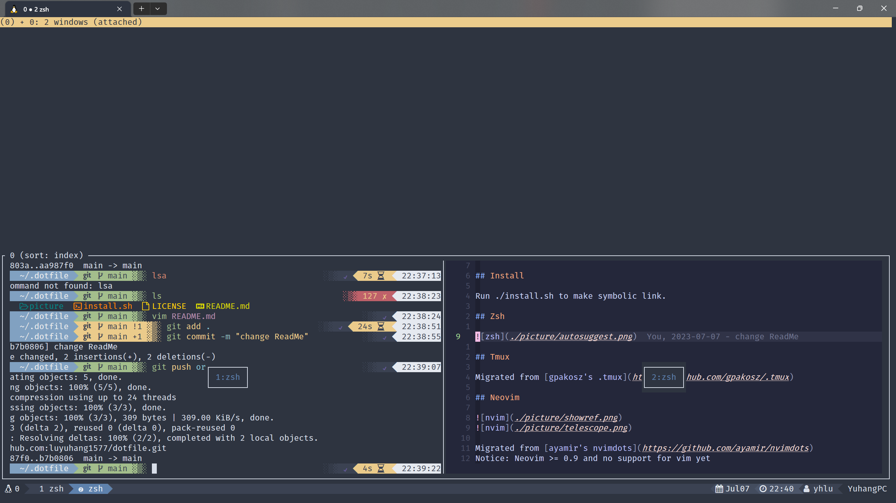This screenshot has width=896, height=503.
Task: Click the picture folder icon in ls output
Action: (23, 306)
